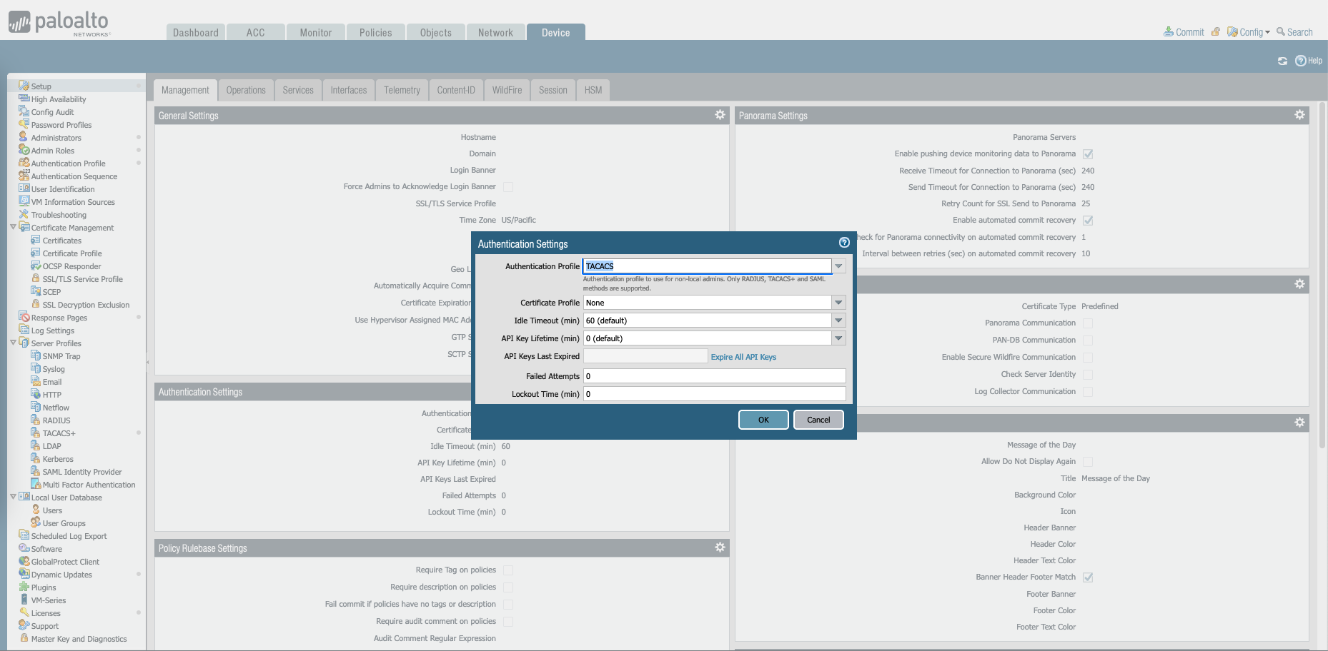Viewport: 1328px width, 651px height.
Task: Expand the Idle Timeout dropdown
Action: click(839, 321)
